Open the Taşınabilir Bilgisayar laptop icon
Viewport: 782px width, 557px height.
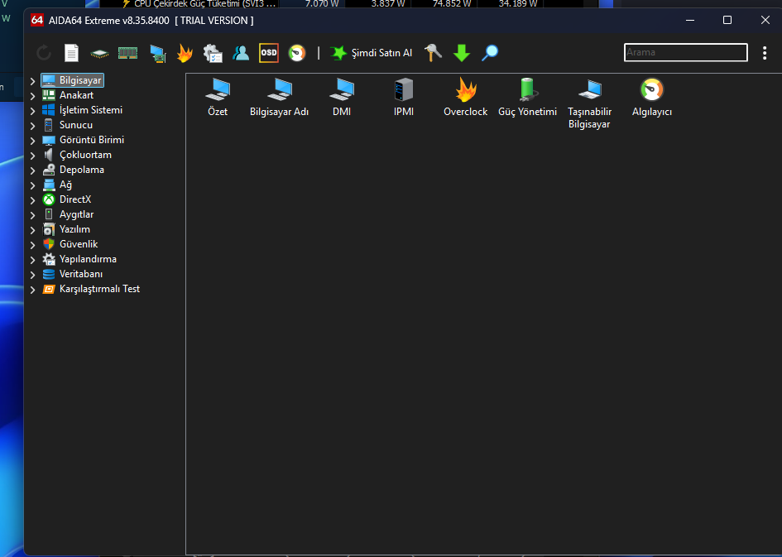(589, 103)
